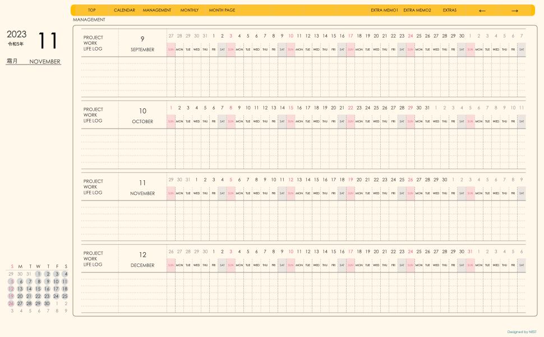This screenshot has width=544, height=337.
Task: Switch to the MANAGEMENT tab
Action: tap(157, 10)
